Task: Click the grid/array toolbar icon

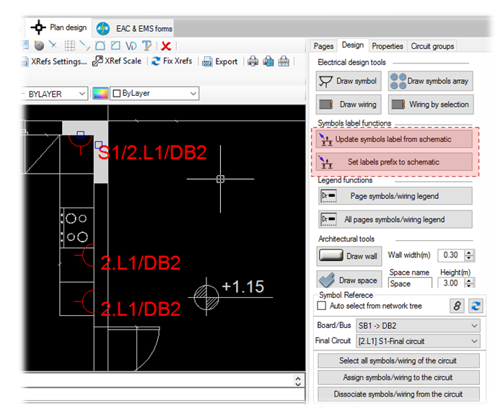Action: [69, 46]
